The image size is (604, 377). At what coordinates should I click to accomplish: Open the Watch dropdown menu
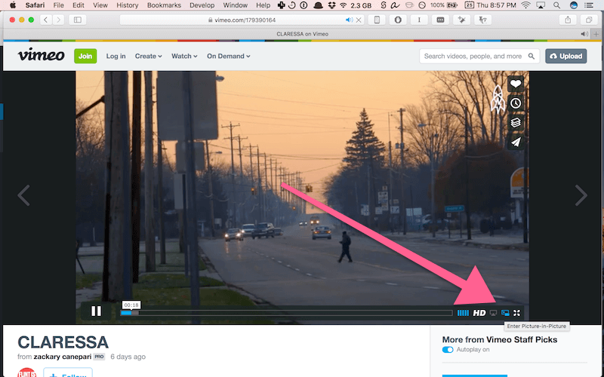click(x=184, y=56)
